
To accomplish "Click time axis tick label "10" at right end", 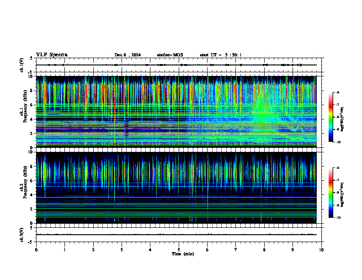I will click(321, 250).
